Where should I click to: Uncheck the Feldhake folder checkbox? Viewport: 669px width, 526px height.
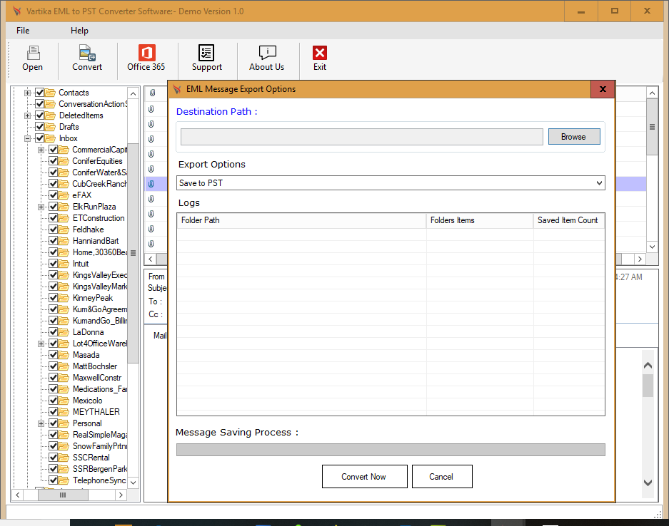click(x=54, y=230)
